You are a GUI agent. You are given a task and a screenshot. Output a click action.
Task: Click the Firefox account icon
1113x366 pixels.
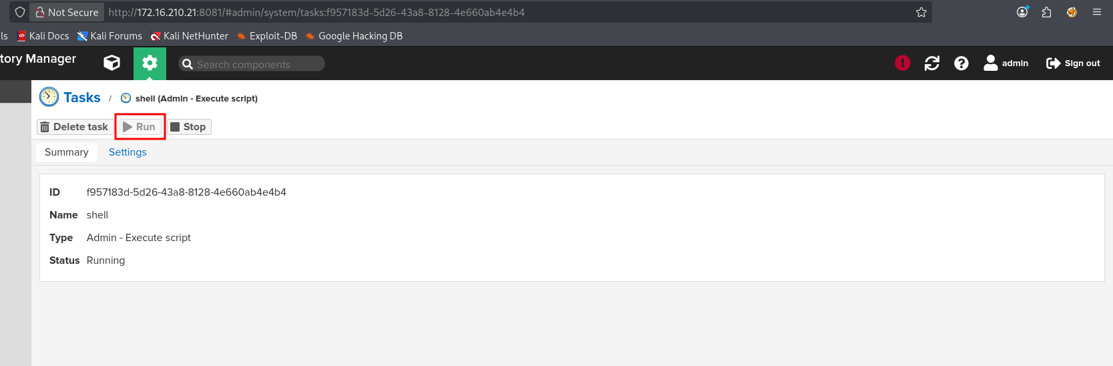(x=1022, y=12)
